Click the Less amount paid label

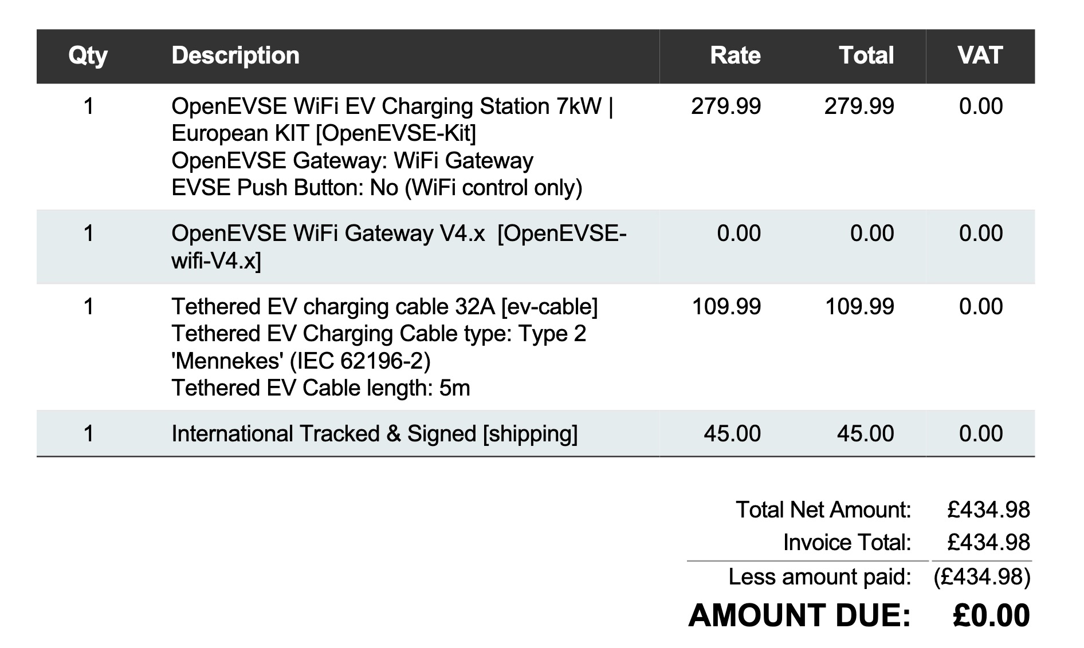coord(820,576)
